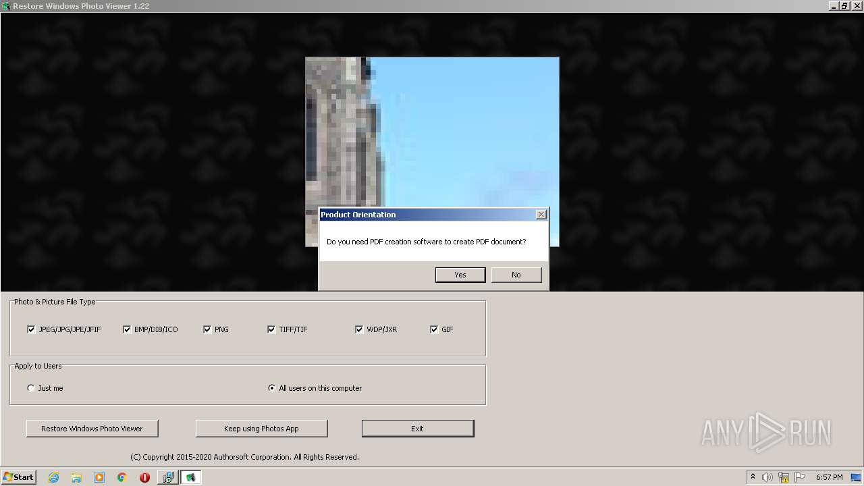This screenshot has width=864, height=486.
Task: Launch Internet Explorer from taskbar
Action: [x=53, y=477]
